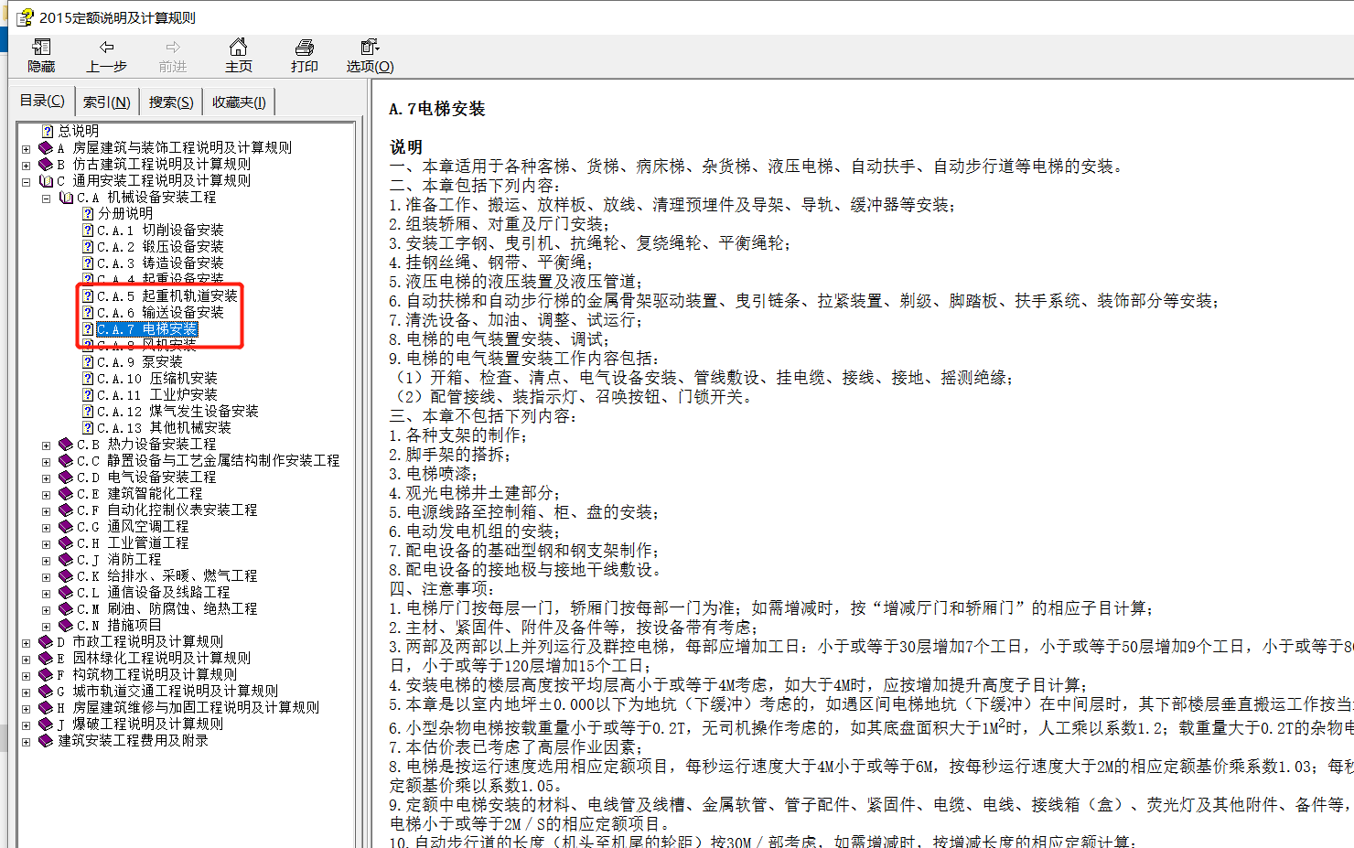Open the C.A.6 输送设备安装 topic
This screenshot has height=848, width=1354.
[x=160, y=312]
